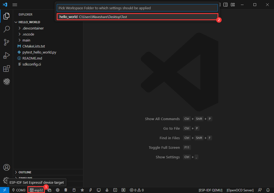Click the EXPLORER panel title

coord(25,14)
